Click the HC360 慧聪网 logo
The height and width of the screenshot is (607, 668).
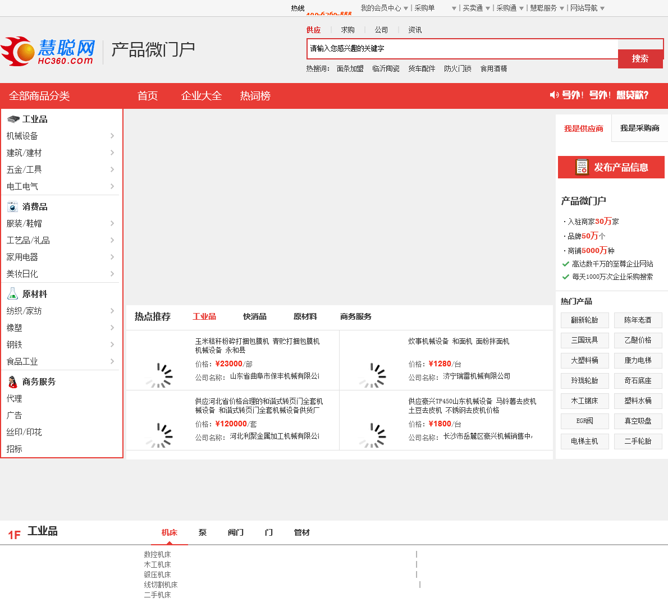(x=48, y=51)
